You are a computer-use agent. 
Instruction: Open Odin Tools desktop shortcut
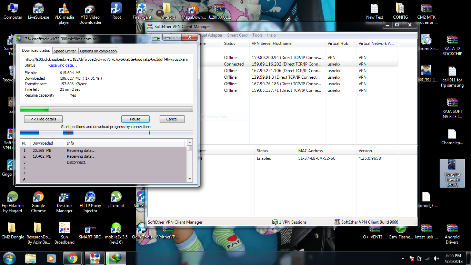[142, 231]
